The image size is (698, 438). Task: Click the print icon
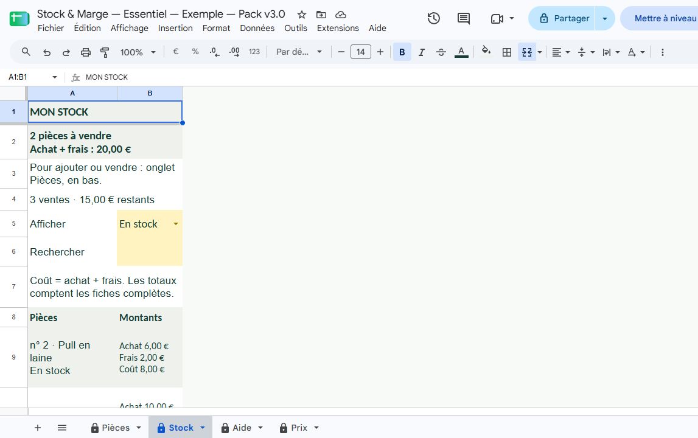click(x=85, y=52)
